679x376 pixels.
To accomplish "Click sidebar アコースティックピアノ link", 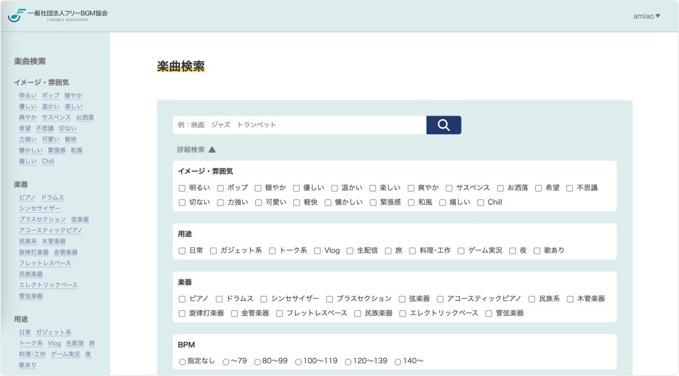I will tap(51, 230).
